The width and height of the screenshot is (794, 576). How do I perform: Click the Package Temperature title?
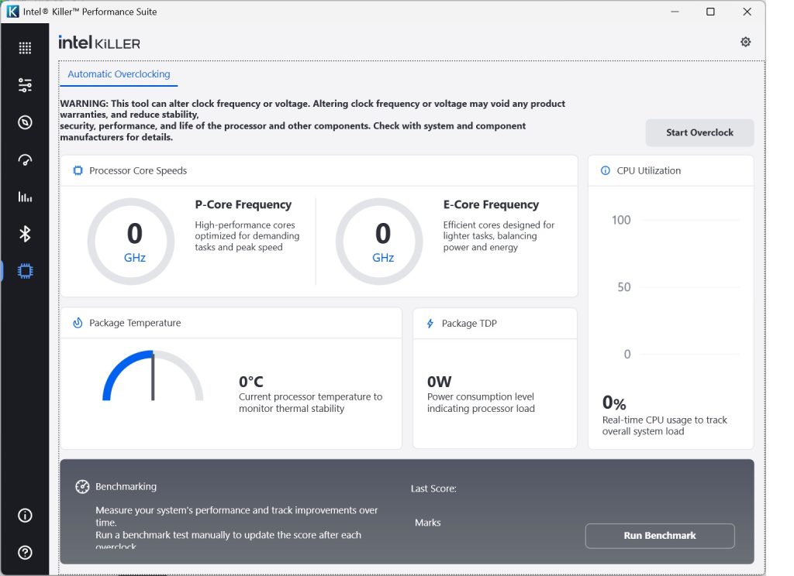pyautogui.click(x=135, y=323)
